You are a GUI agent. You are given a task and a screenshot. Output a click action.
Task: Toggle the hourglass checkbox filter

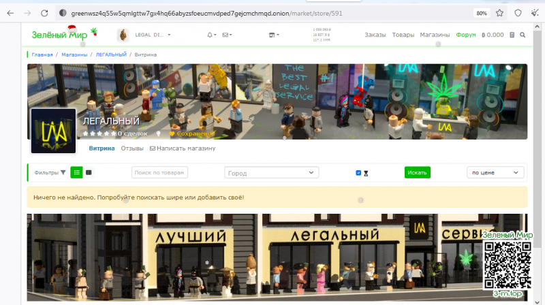[359, 173]
